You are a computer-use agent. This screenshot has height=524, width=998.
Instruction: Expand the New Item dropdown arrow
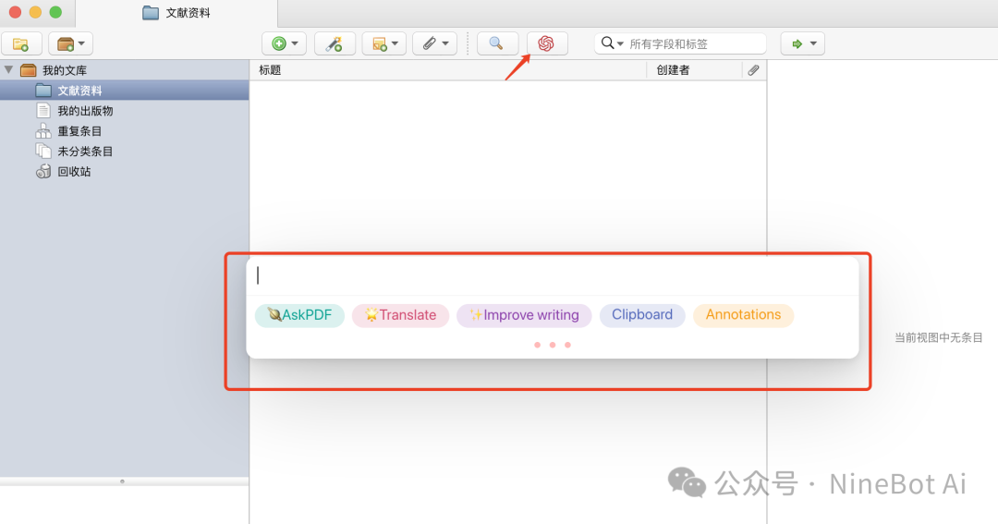click(x=295, y=44)
